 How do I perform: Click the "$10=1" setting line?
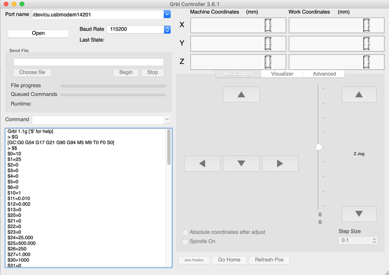14,193
